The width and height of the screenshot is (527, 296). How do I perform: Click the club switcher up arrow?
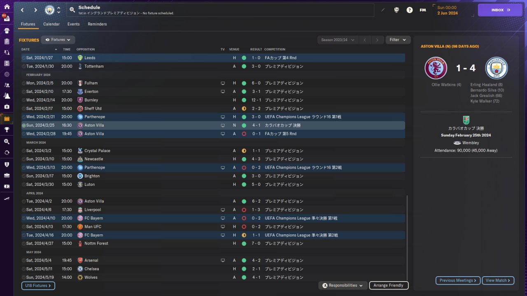(58, 8)
